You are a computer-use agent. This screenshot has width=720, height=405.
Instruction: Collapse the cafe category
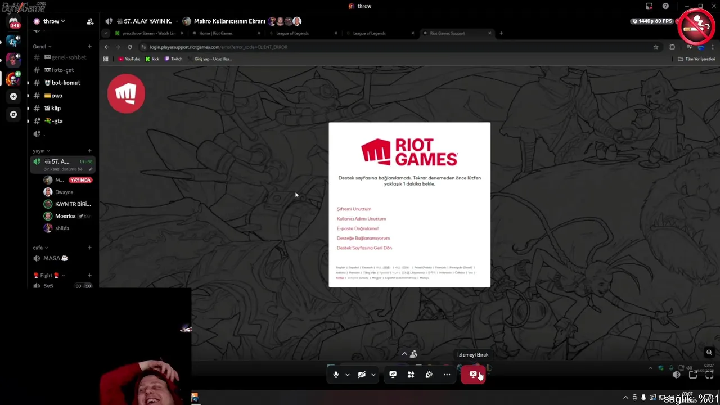40,247
